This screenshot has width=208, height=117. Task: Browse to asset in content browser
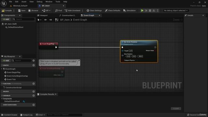pos(33,10)
